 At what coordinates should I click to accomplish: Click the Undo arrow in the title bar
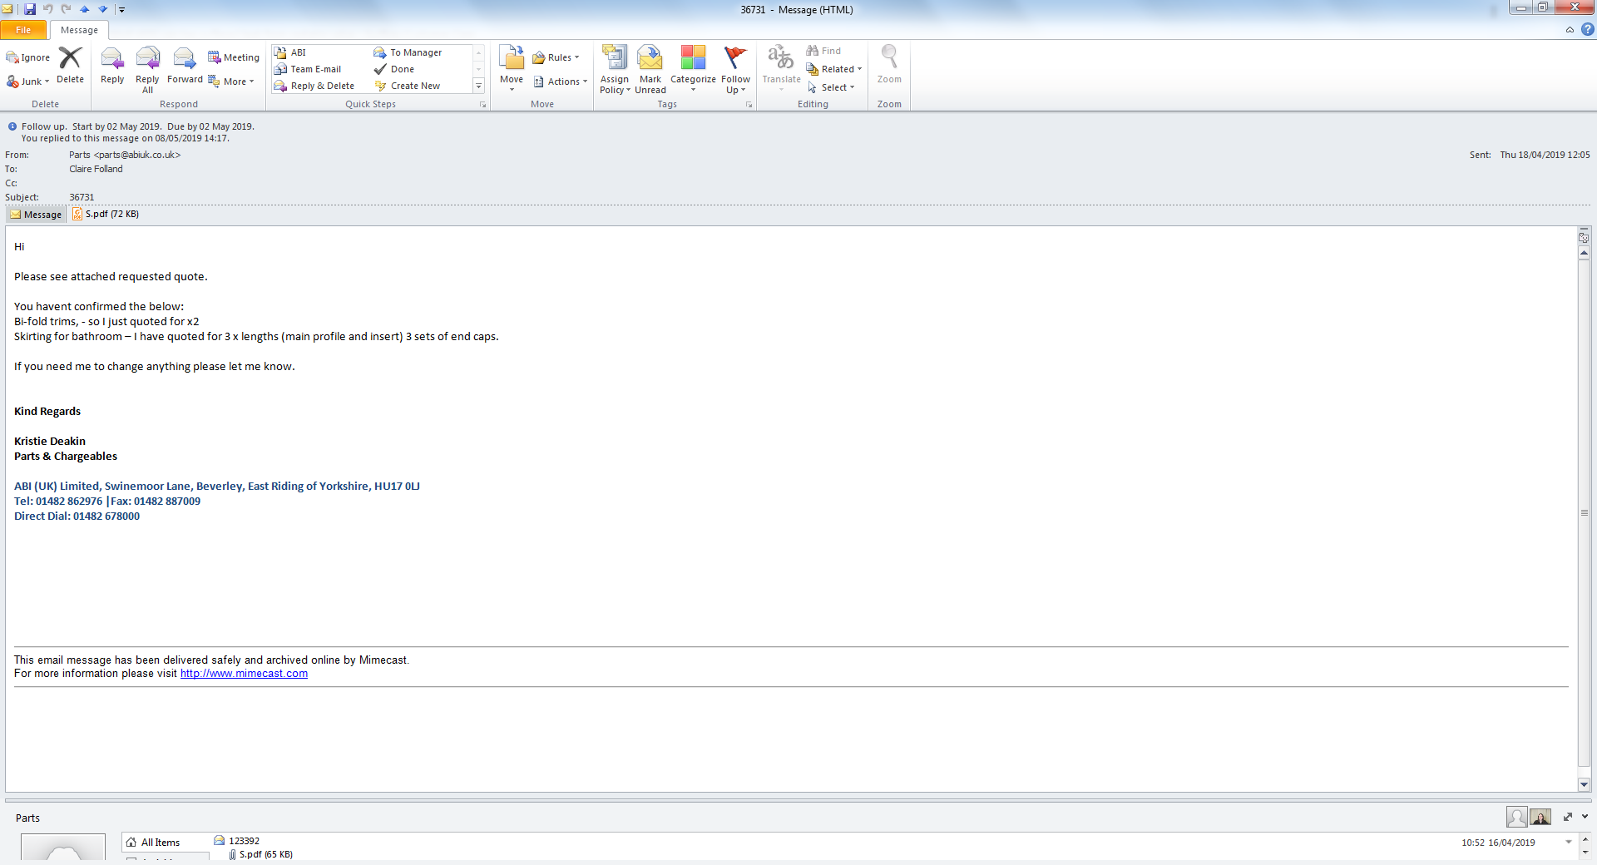[47, 9]
